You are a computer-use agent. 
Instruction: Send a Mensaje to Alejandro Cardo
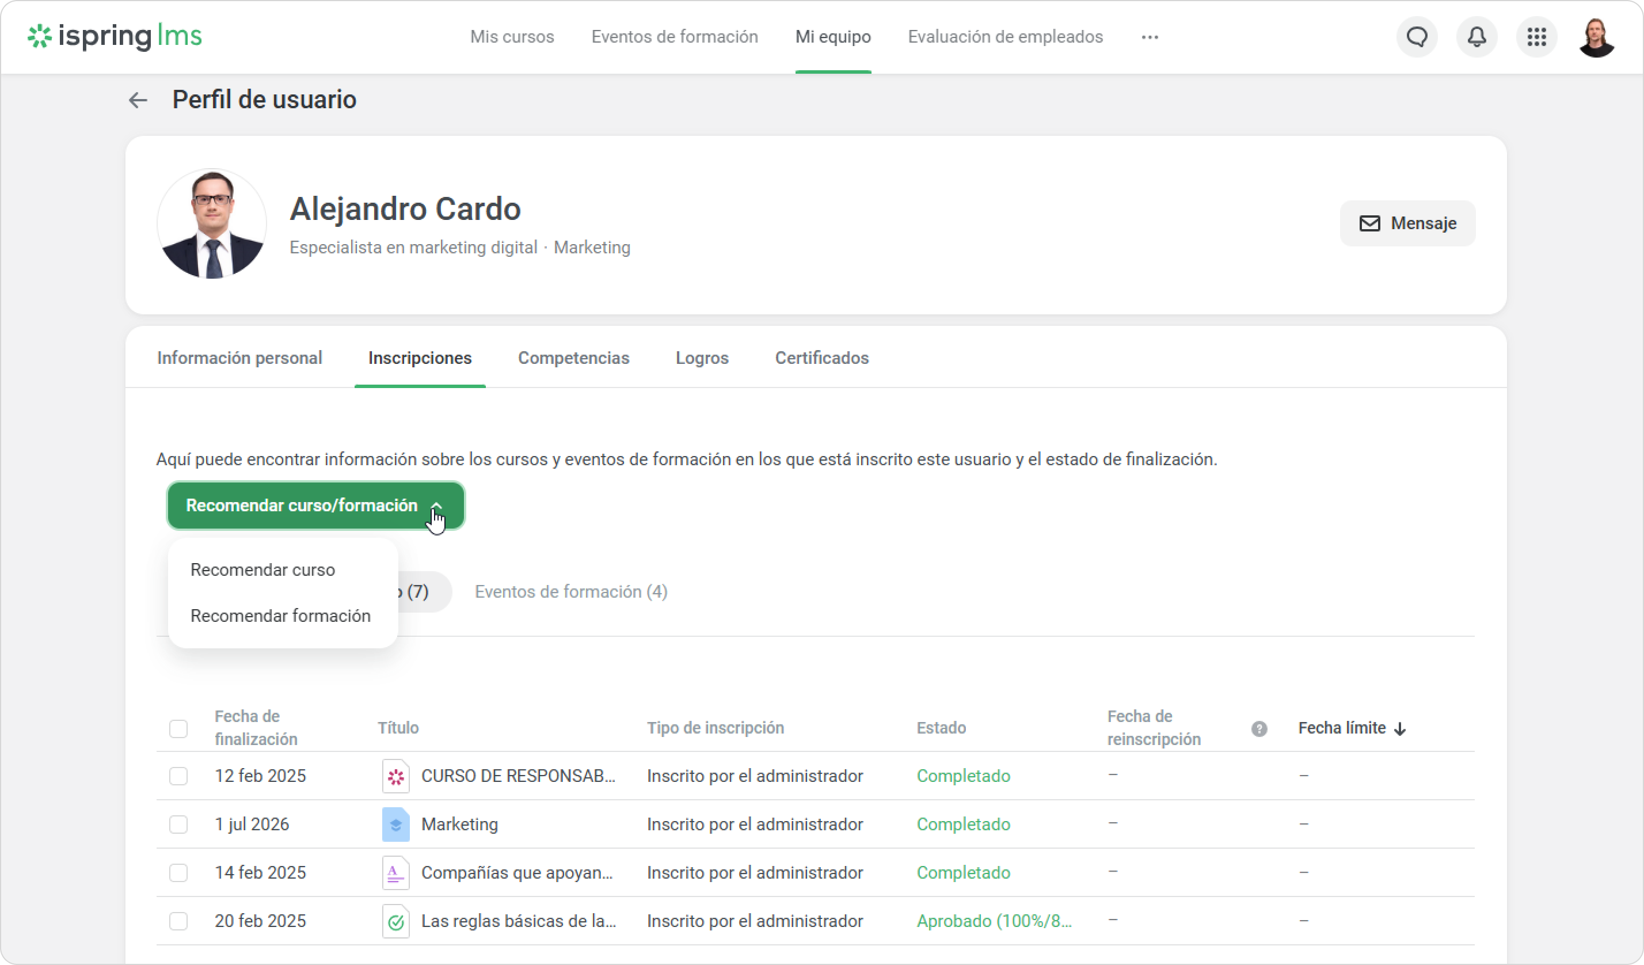tap(1407, 223)
